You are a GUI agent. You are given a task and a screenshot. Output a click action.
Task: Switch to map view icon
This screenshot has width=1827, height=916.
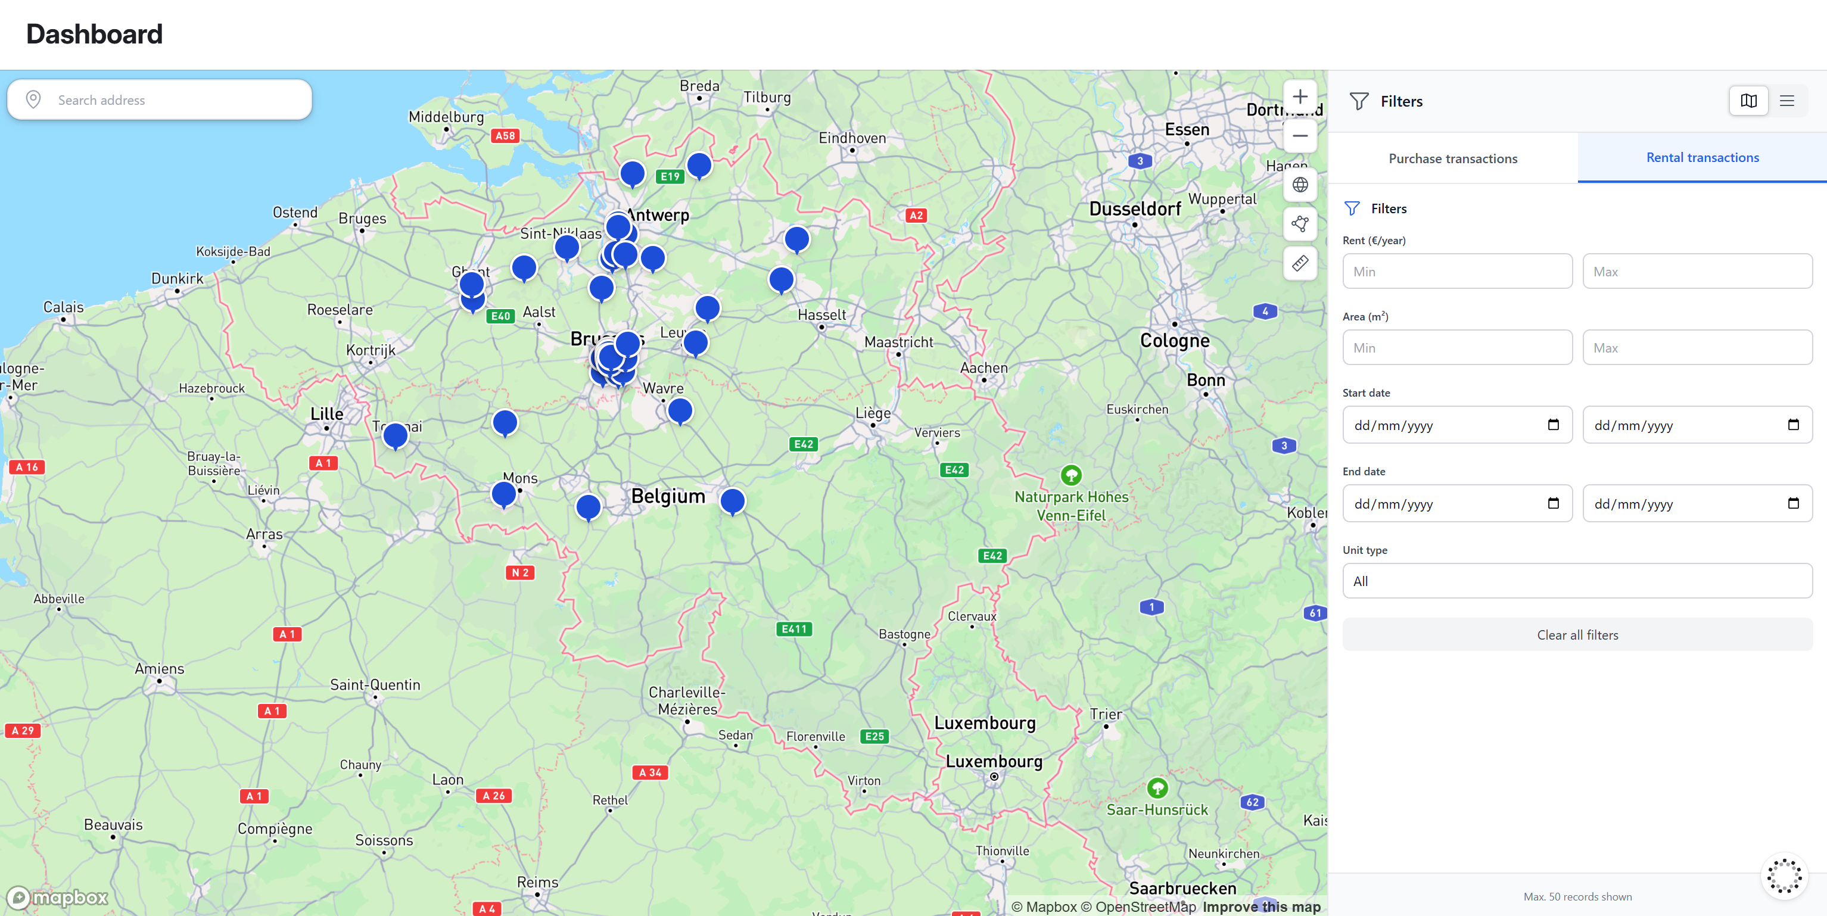tap(1748, 101)
